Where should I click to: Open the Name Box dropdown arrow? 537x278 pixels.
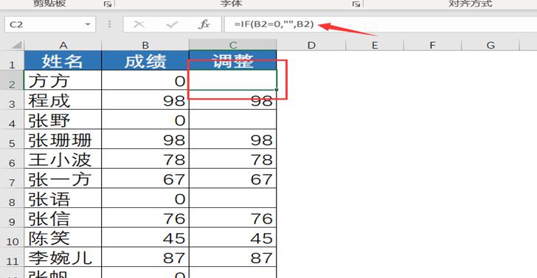tap(88, 24)
